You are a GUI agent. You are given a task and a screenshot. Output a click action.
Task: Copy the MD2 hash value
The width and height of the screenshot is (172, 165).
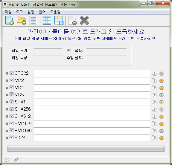(154, 81)
